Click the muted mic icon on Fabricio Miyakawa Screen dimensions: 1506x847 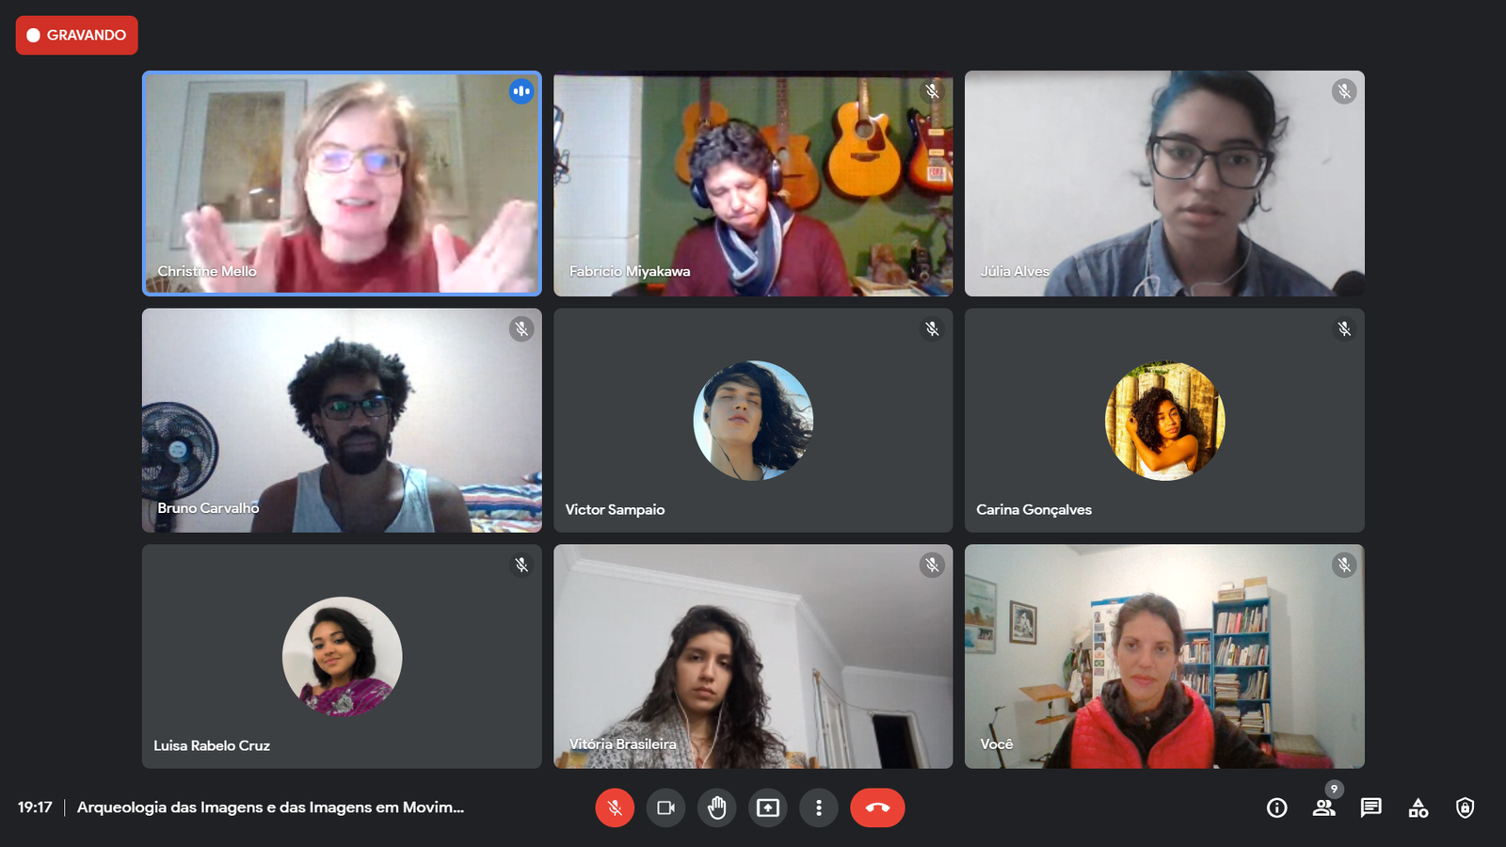932,91
